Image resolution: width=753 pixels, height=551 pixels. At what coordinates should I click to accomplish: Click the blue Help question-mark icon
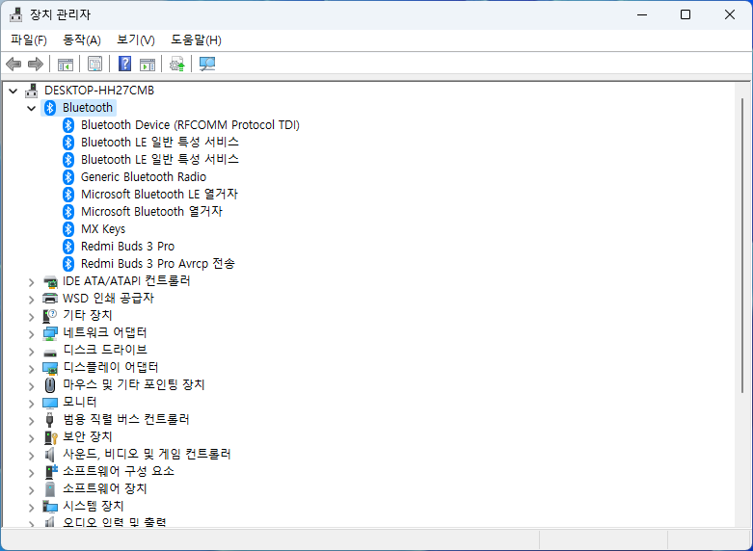click(x=124, y=64)
